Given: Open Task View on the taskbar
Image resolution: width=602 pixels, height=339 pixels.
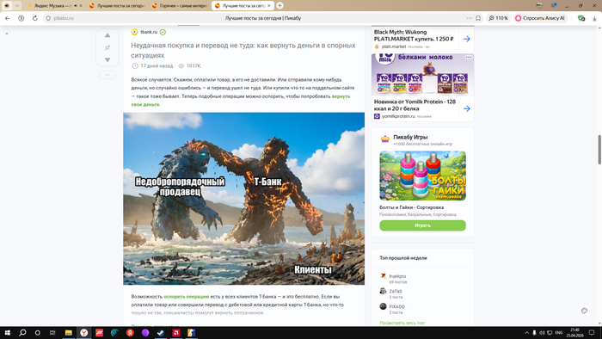Looking at the screenshot, I should coord(52,332).
